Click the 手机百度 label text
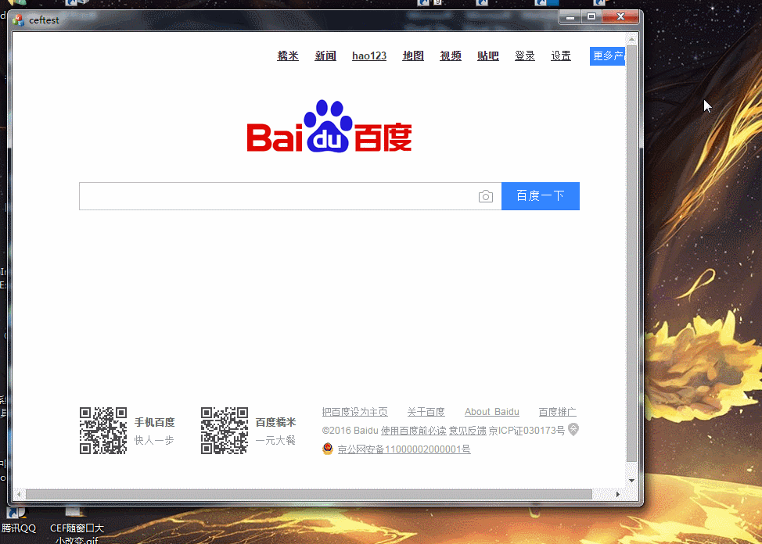Viewport: 762px width, 544px height. click(x=155, y=422)
